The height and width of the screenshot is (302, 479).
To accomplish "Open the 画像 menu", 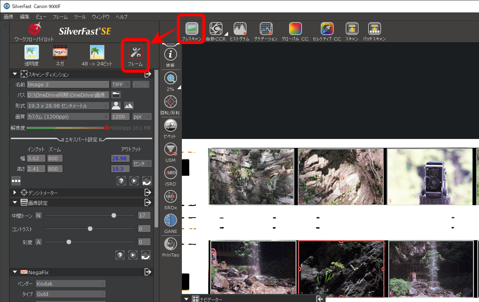I will click(8, 17).
